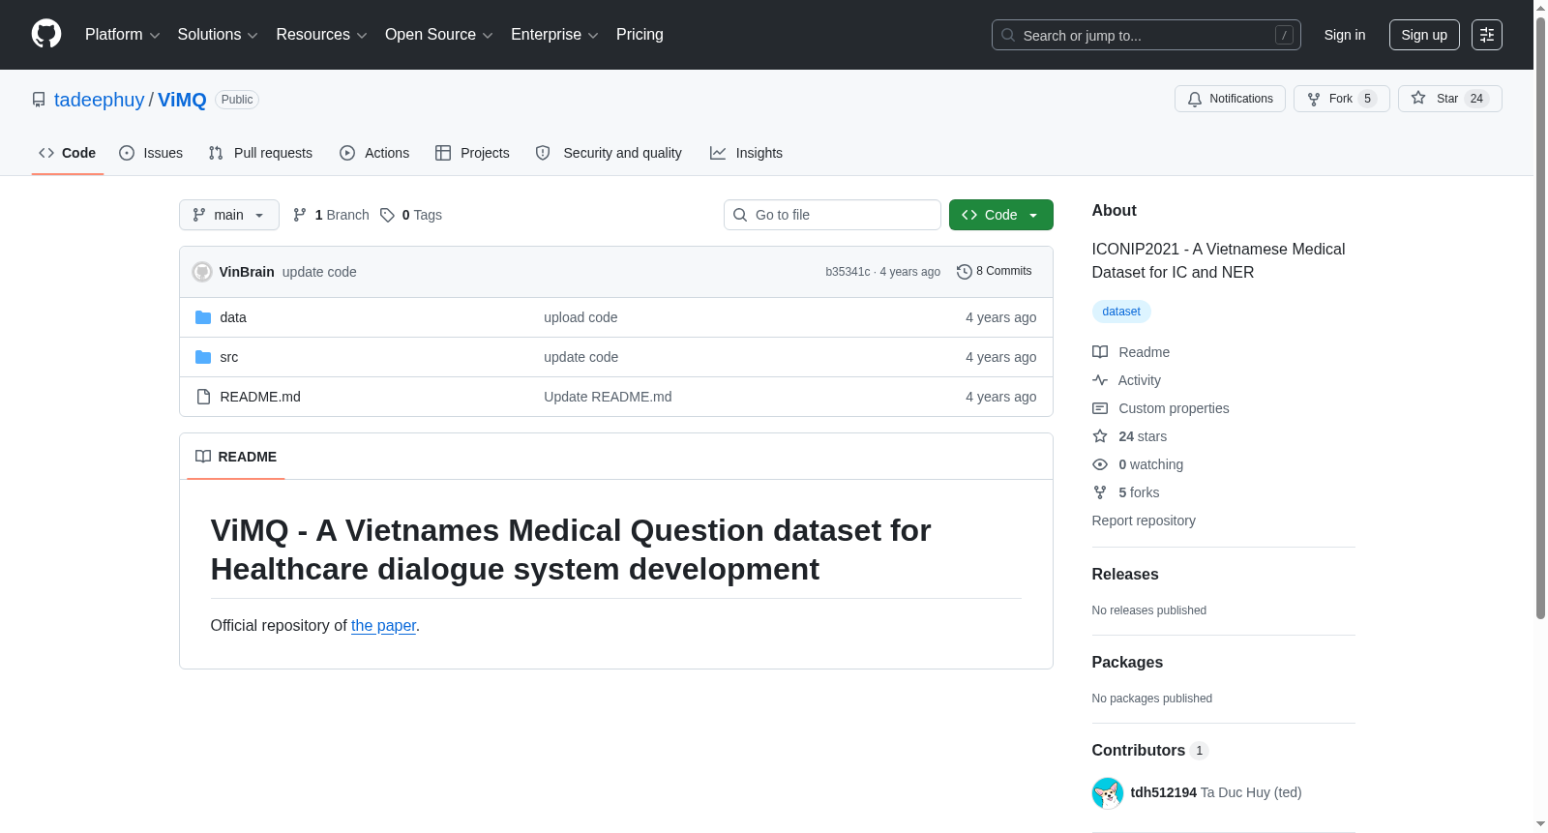
Task: Select the Activity pulse icon
Action: [x=1100, y=380]
